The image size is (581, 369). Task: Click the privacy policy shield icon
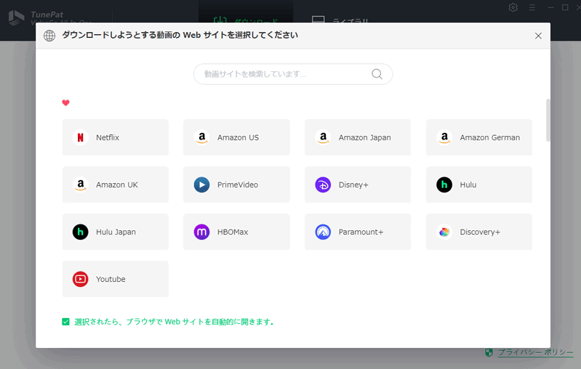489,352
